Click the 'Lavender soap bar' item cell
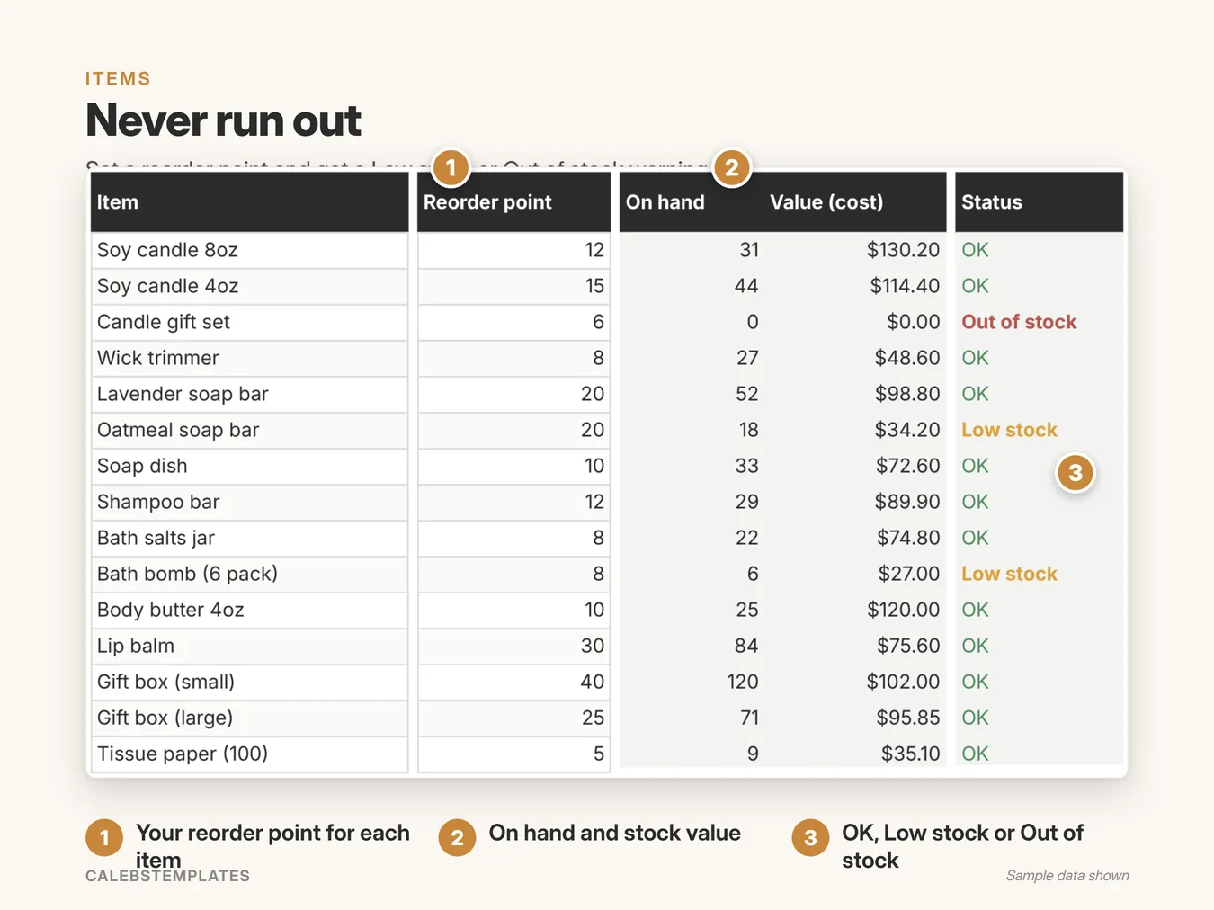Image resolution: width=1214 pixels, height=910 pixels. [250, 394]
